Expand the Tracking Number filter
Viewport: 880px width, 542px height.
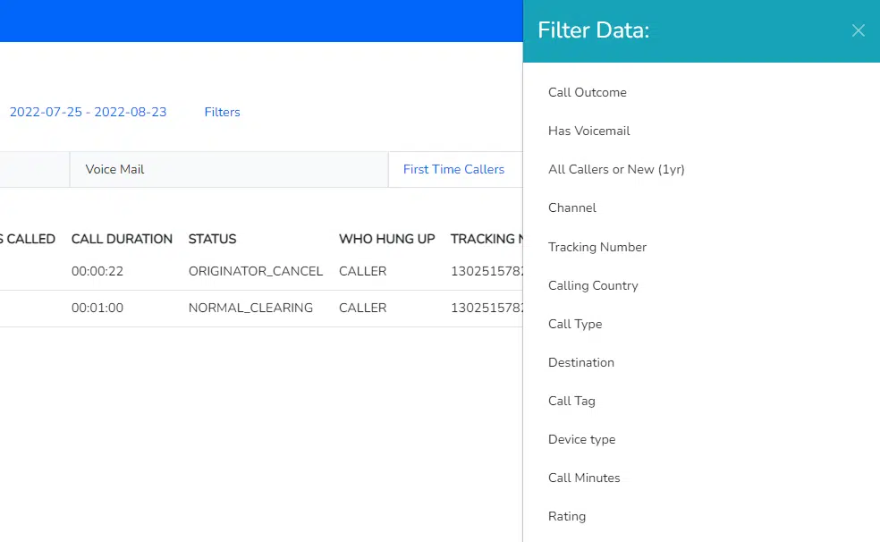coord(597,247)
